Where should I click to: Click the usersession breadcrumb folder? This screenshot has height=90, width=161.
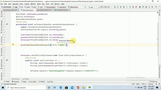[62, 7]
